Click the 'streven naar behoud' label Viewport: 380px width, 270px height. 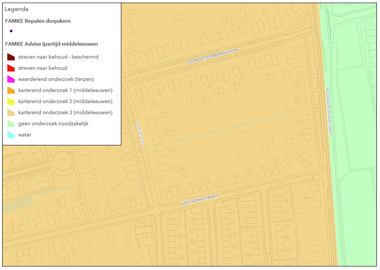43,68
